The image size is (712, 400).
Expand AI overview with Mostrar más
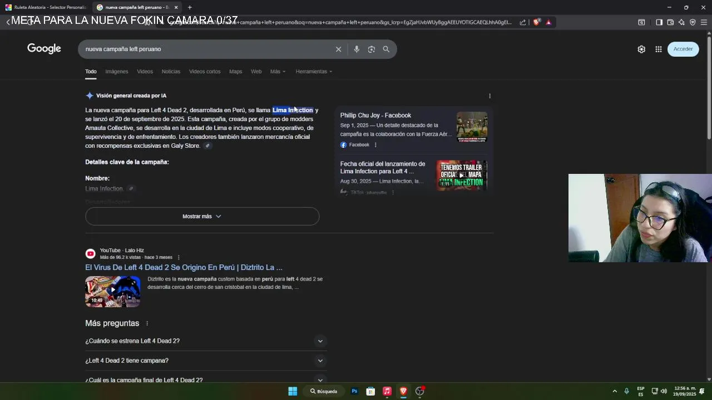click(x=202, y=216)
